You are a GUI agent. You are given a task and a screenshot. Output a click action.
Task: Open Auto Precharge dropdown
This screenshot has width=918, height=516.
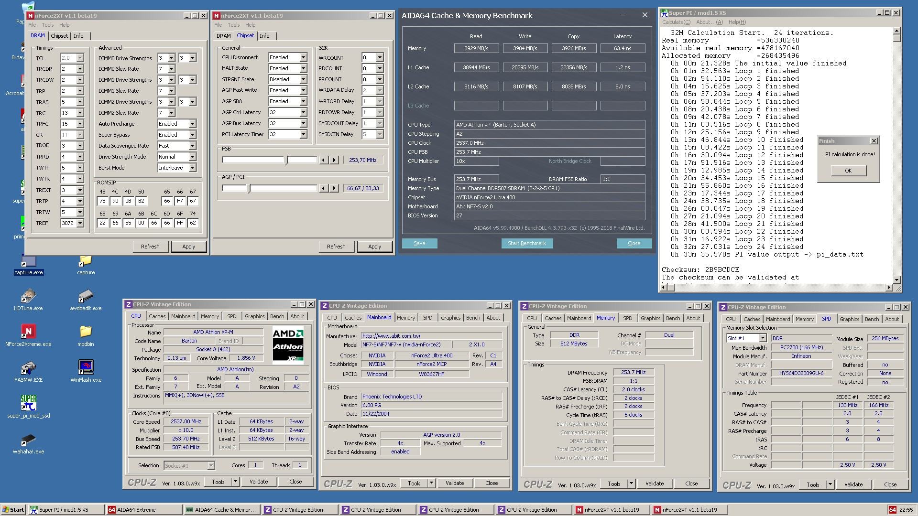pos(192,124)
